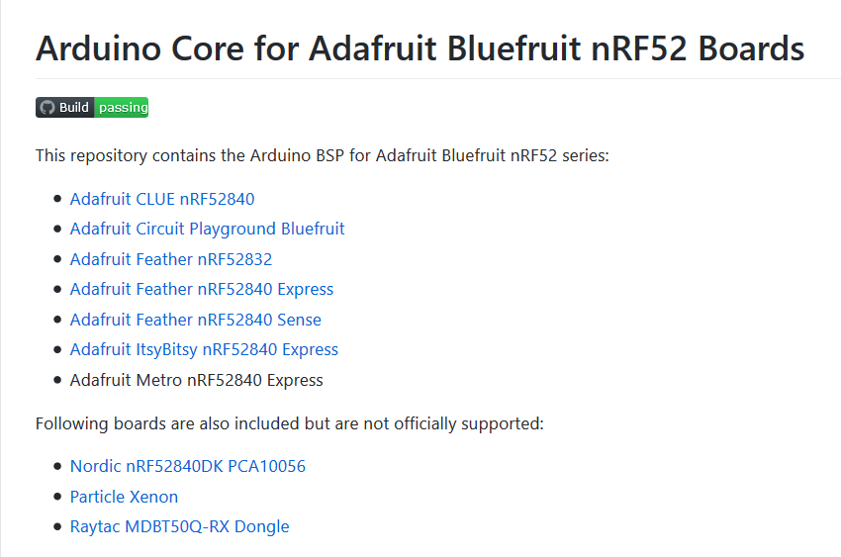This screenshot has height=557, width=841.
Task: Click the GitHub logo in the build badge
Action: pyautogui.click(x=47, y=108)
